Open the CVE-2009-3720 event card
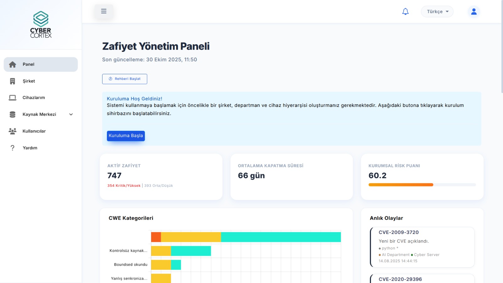This screenshot has width=503, height=283. click(423, 247)
